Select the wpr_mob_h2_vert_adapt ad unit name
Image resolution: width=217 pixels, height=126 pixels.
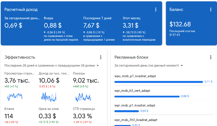[x=132, y=91]
